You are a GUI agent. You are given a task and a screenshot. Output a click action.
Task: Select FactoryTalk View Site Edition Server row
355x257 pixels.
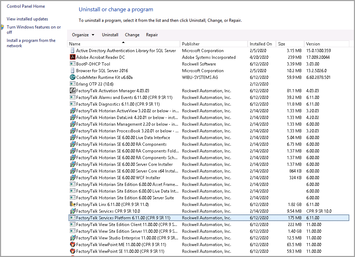(209, 231)
